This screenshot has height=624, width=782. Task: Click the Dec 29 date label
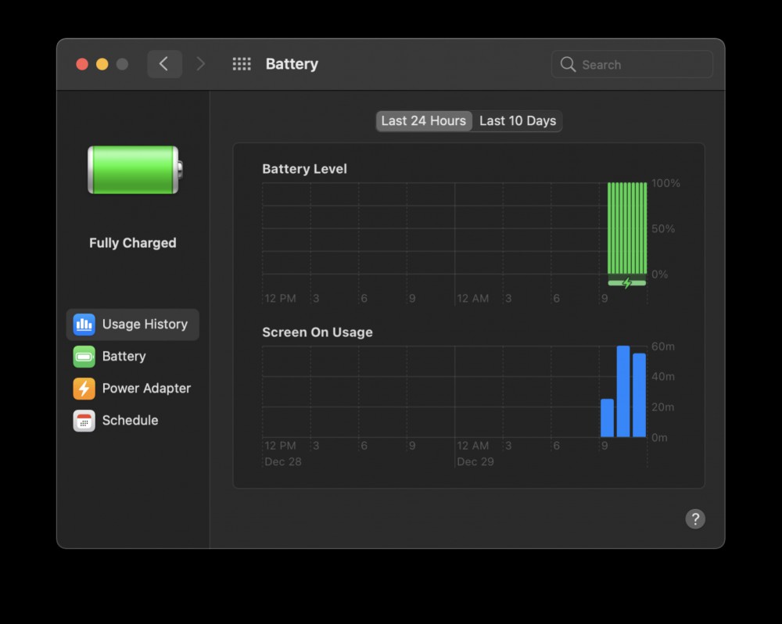[x=475, y=462]
